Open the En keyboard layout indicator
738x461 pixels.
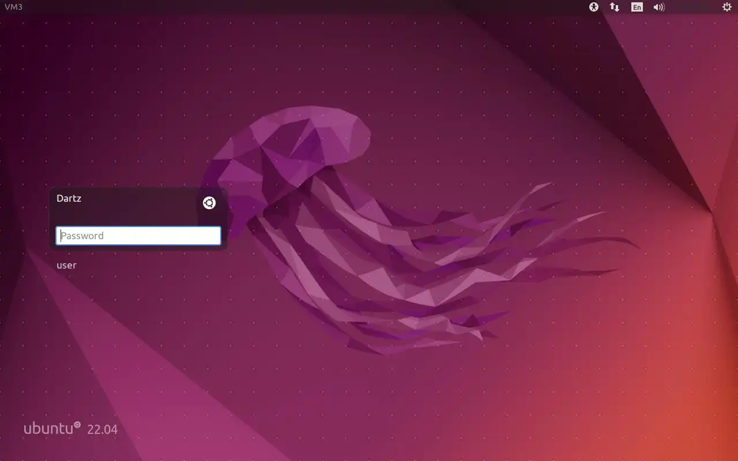[x=637, y=7]
